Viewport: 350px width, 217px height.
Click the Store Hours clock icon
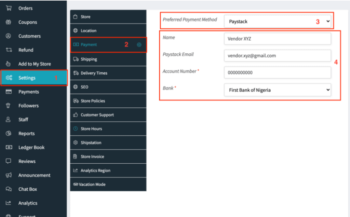tap(76, 129)
